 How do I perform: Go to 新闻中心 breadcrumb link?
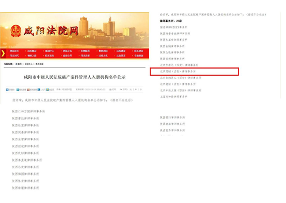tap(28, 64)
